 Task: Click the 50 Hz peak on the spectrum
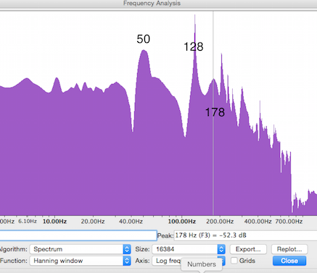click(x=144, y=51)
